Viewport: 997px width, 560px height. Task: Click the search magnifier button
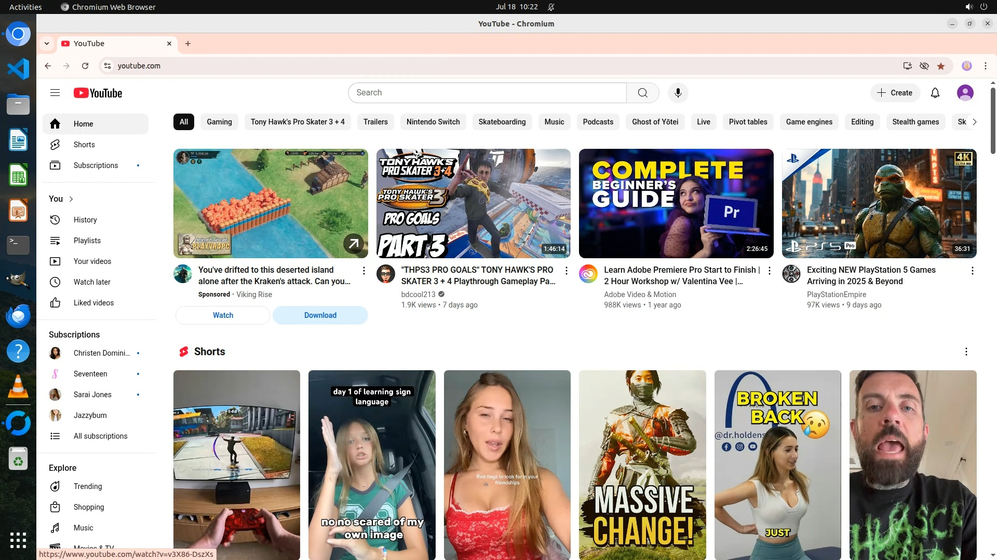[x=642, y=93]
